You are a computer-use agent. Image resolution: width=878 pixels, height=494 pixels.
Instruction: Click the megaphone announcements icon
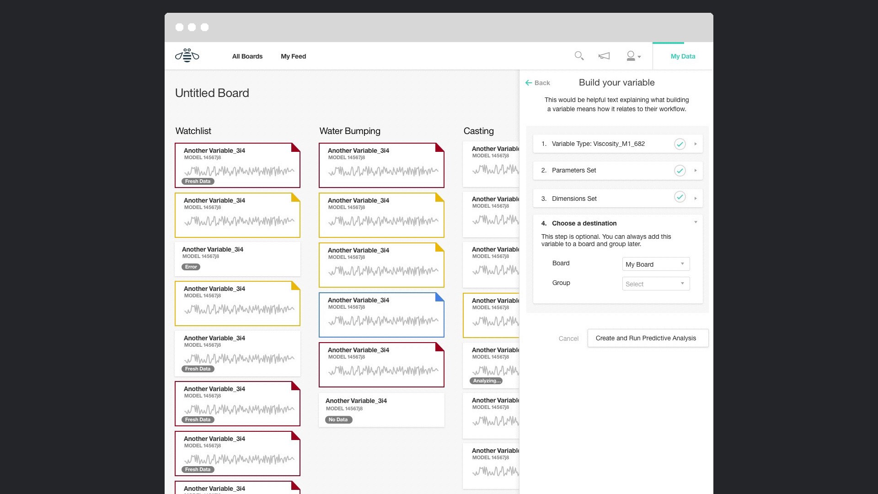point(604,56)
